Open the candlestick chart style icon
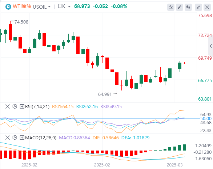The width and height of the screenshot is (213, 169). (x=188, y=7)
